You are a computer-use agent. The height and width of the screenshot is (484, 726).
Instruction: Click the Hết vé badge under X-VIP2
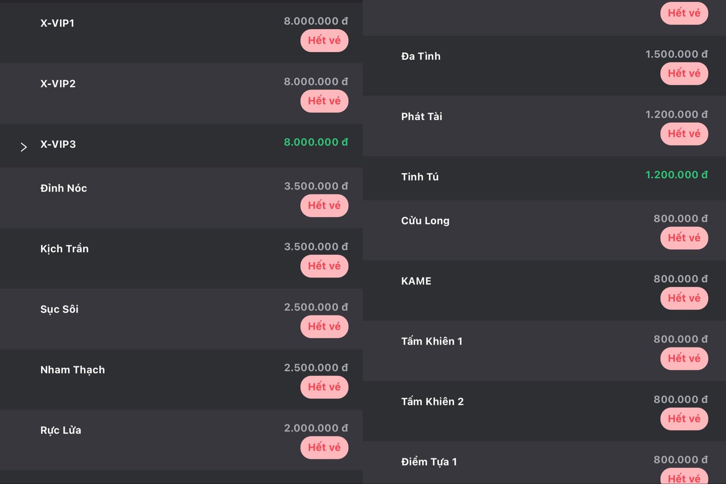[x=324, y=101]
